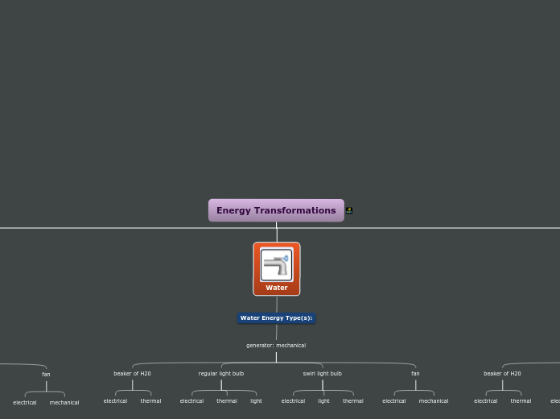The height and width of the screenshot is (419, 560).
Task: Click mechanical under the generator's fan node
Action: pyautogui.click(x=434, y=401)
